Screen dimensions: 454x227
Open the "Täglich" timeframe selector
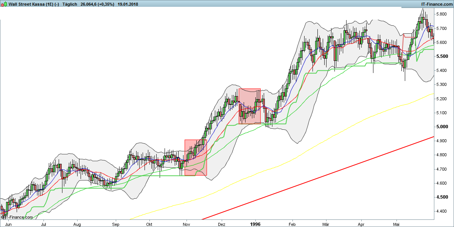click(x=70, y=4)
